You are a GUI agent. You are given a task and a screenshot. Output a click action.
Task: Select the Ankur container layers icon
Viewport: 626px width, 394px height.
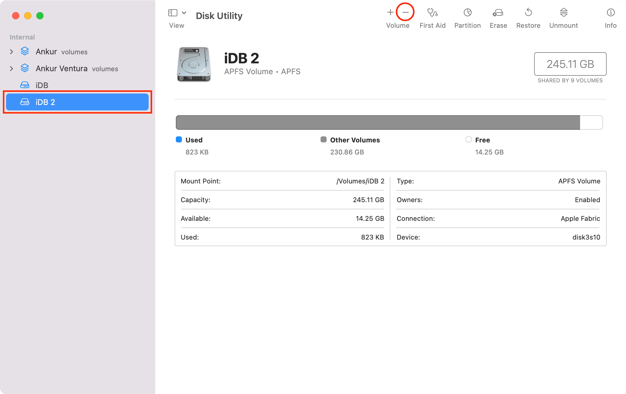[x=25, y=51]
